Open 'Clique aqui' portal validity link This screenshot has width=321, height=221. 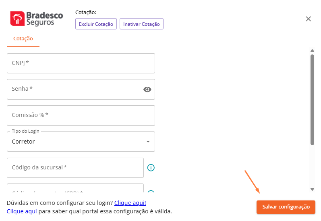22,211
